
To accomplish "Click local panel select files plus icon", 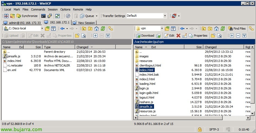I will [95, 36].
